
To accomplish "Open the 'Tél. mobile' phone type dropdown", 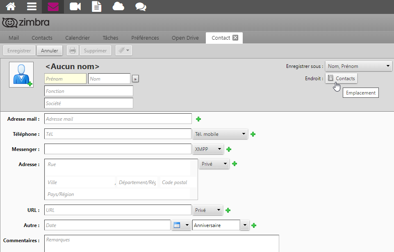I will point(220,134).
